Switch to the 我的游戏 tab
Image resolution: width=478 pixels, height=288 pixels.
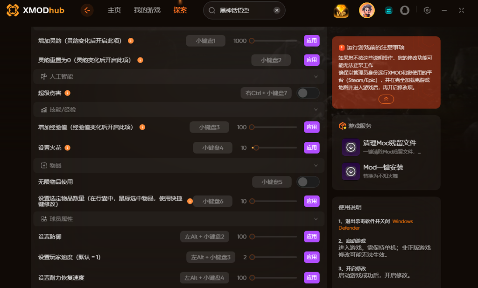point(147,10)
